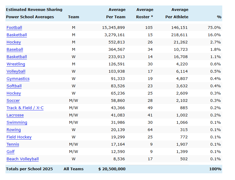This screenshot has width=235, height=180.
Task: Select the 58,860 Soccer value
Action: (118, 101)
